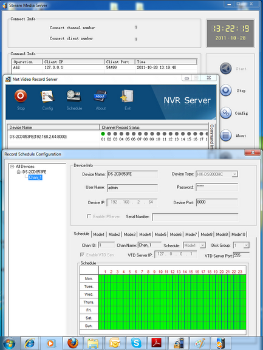Viewport: 263px width, 350px height.
Task: Open Windows Media Player from taskbar
Action: [50, 343]
